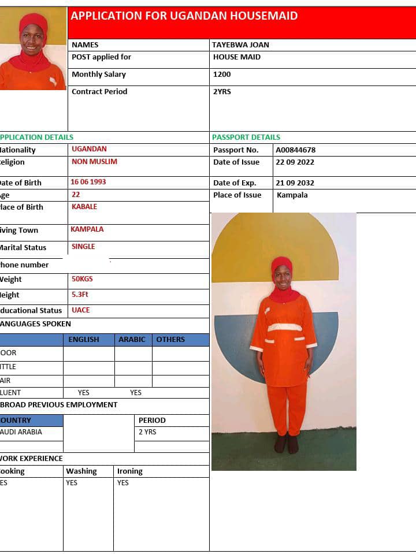Click the full-length applicant photo
The image size is (416, 554).
coord(284,341)
